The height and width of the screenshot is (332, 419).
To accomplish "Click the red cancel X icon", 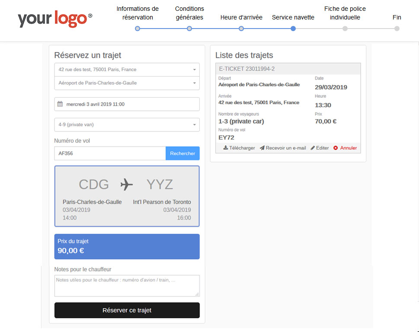I will click(x=336, y=148).
